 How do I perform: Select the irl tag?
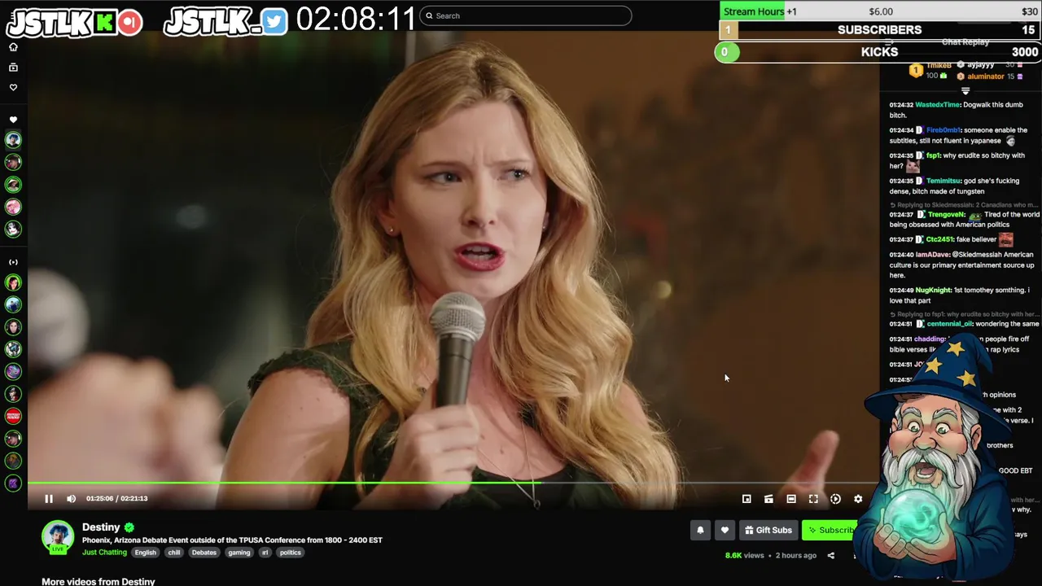click(265, 553)
